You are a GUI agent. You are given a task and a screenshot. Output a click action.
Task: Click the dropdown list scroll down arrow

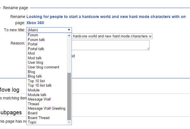pyautogui.click(x=69, y=122)
